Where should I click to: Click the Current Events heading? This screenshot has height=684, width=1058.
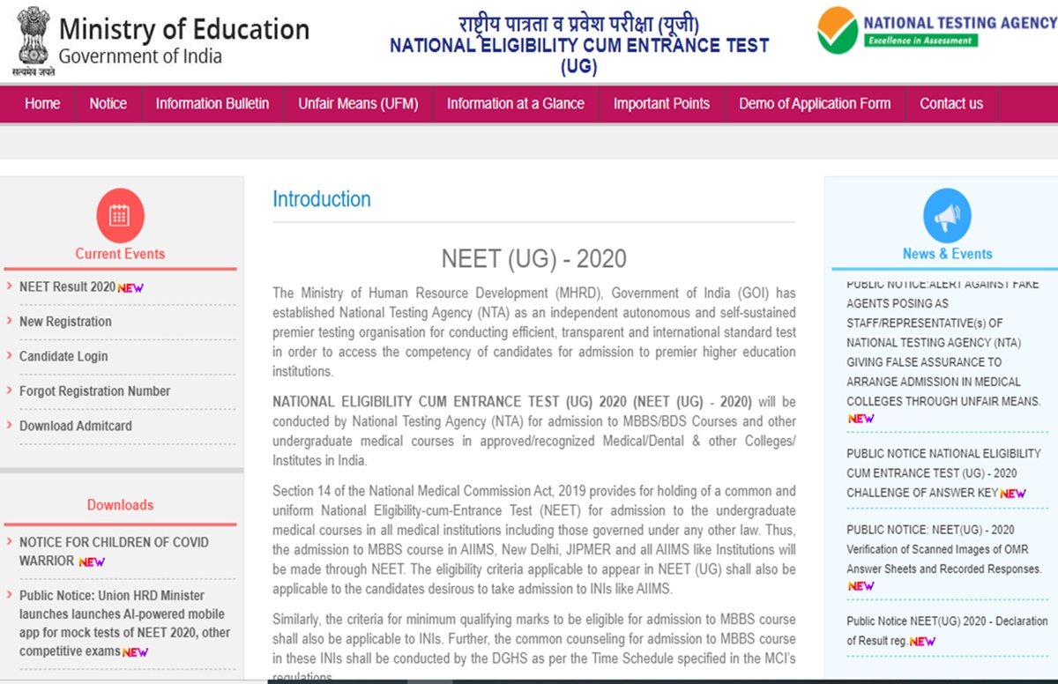[120, 254]
